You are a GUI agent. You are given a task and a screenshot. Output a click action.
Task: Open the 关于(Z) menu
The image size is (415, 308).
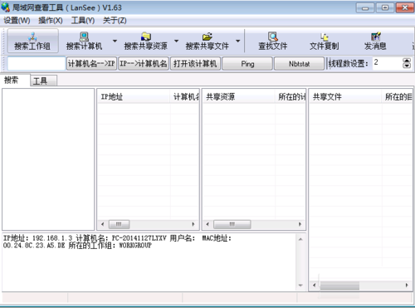115,21
